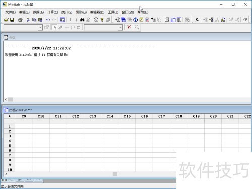
Task: Click the data entry direction arrow
Action: pyautogui.click(x=10, y=116)
